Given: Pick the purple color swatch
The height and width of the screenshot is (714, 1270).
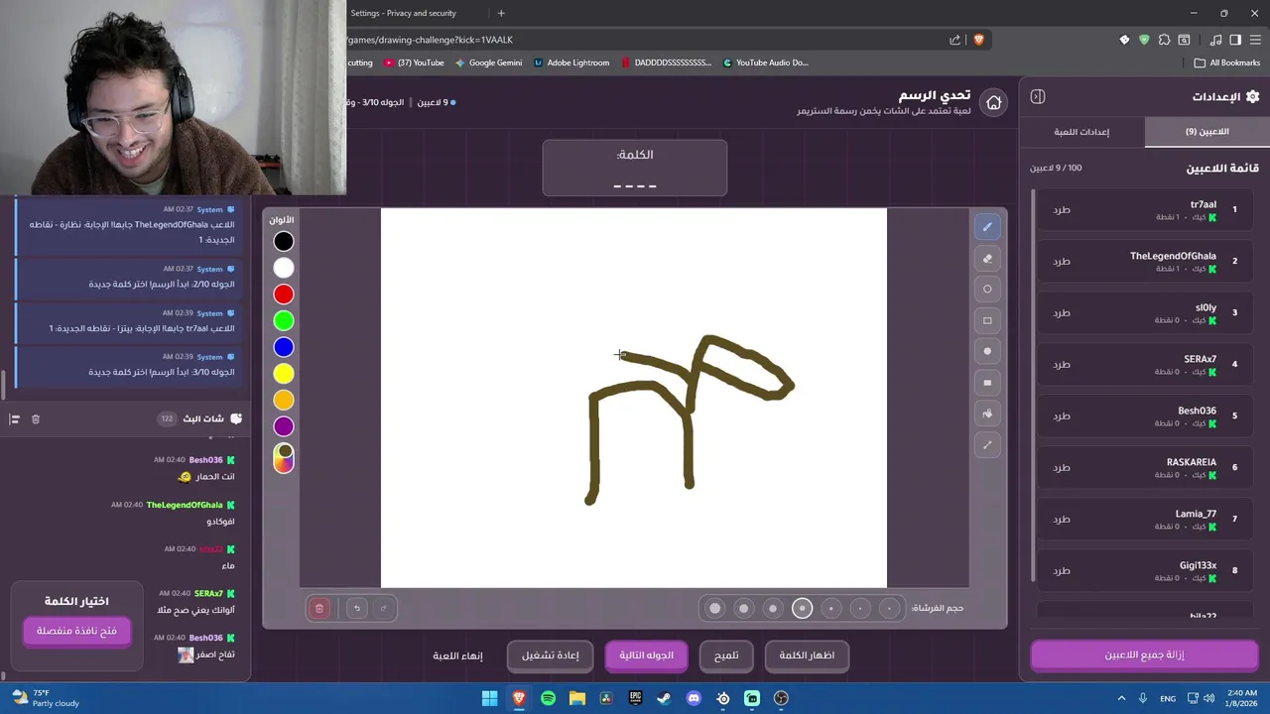Looking at the screenshot, I should [x=284, y=426].
